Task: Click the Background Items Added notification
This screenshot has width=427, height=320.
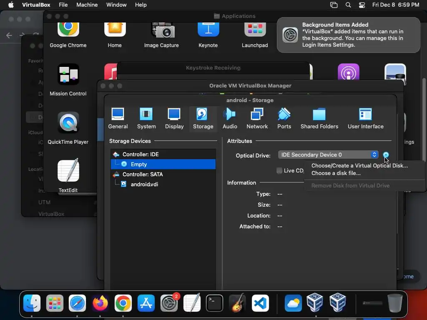Action: coord(348,35)
